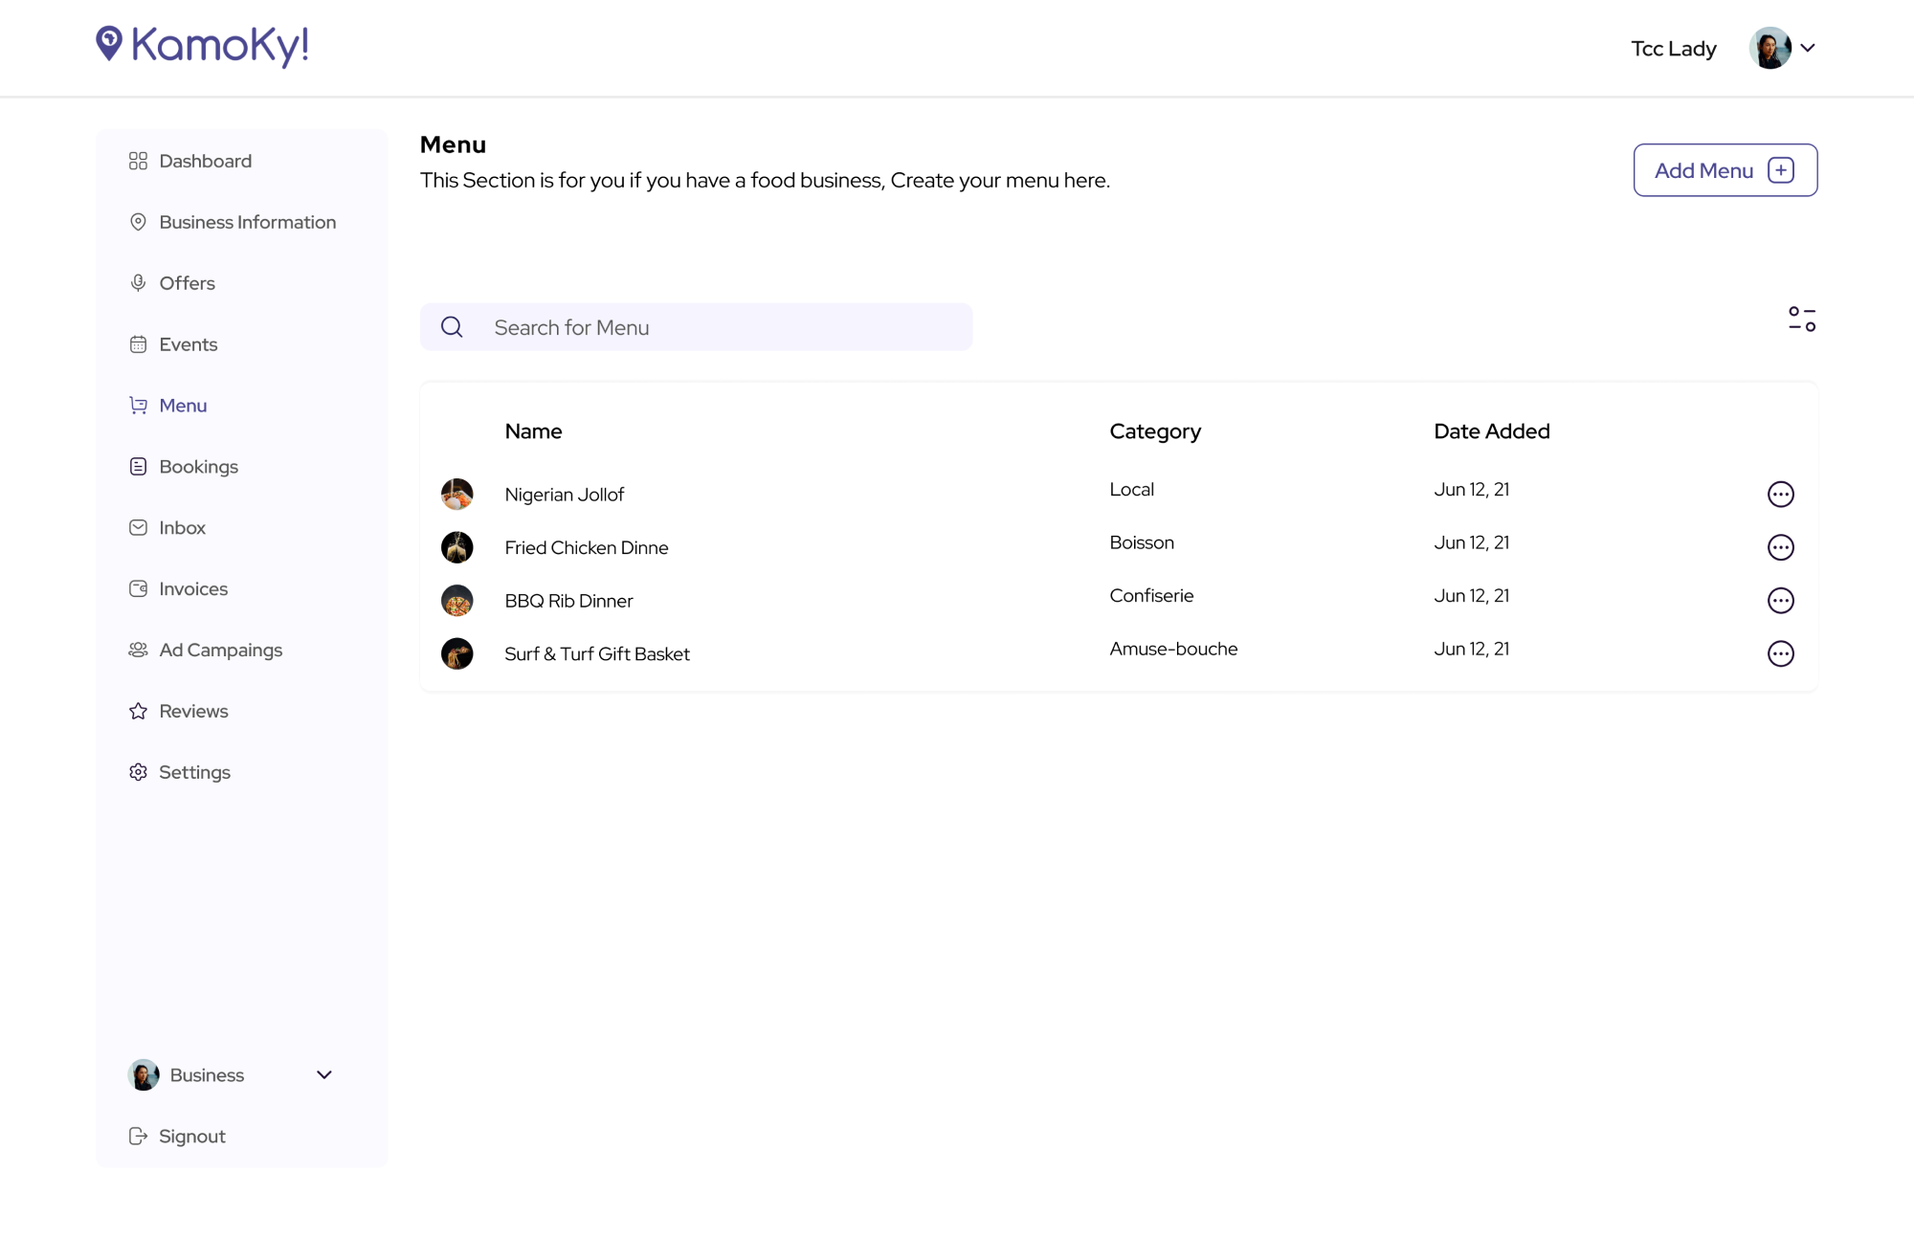Expand the Business account chevron
This screenshot has height=1237, width=1914.
[x=324, y=1075]
